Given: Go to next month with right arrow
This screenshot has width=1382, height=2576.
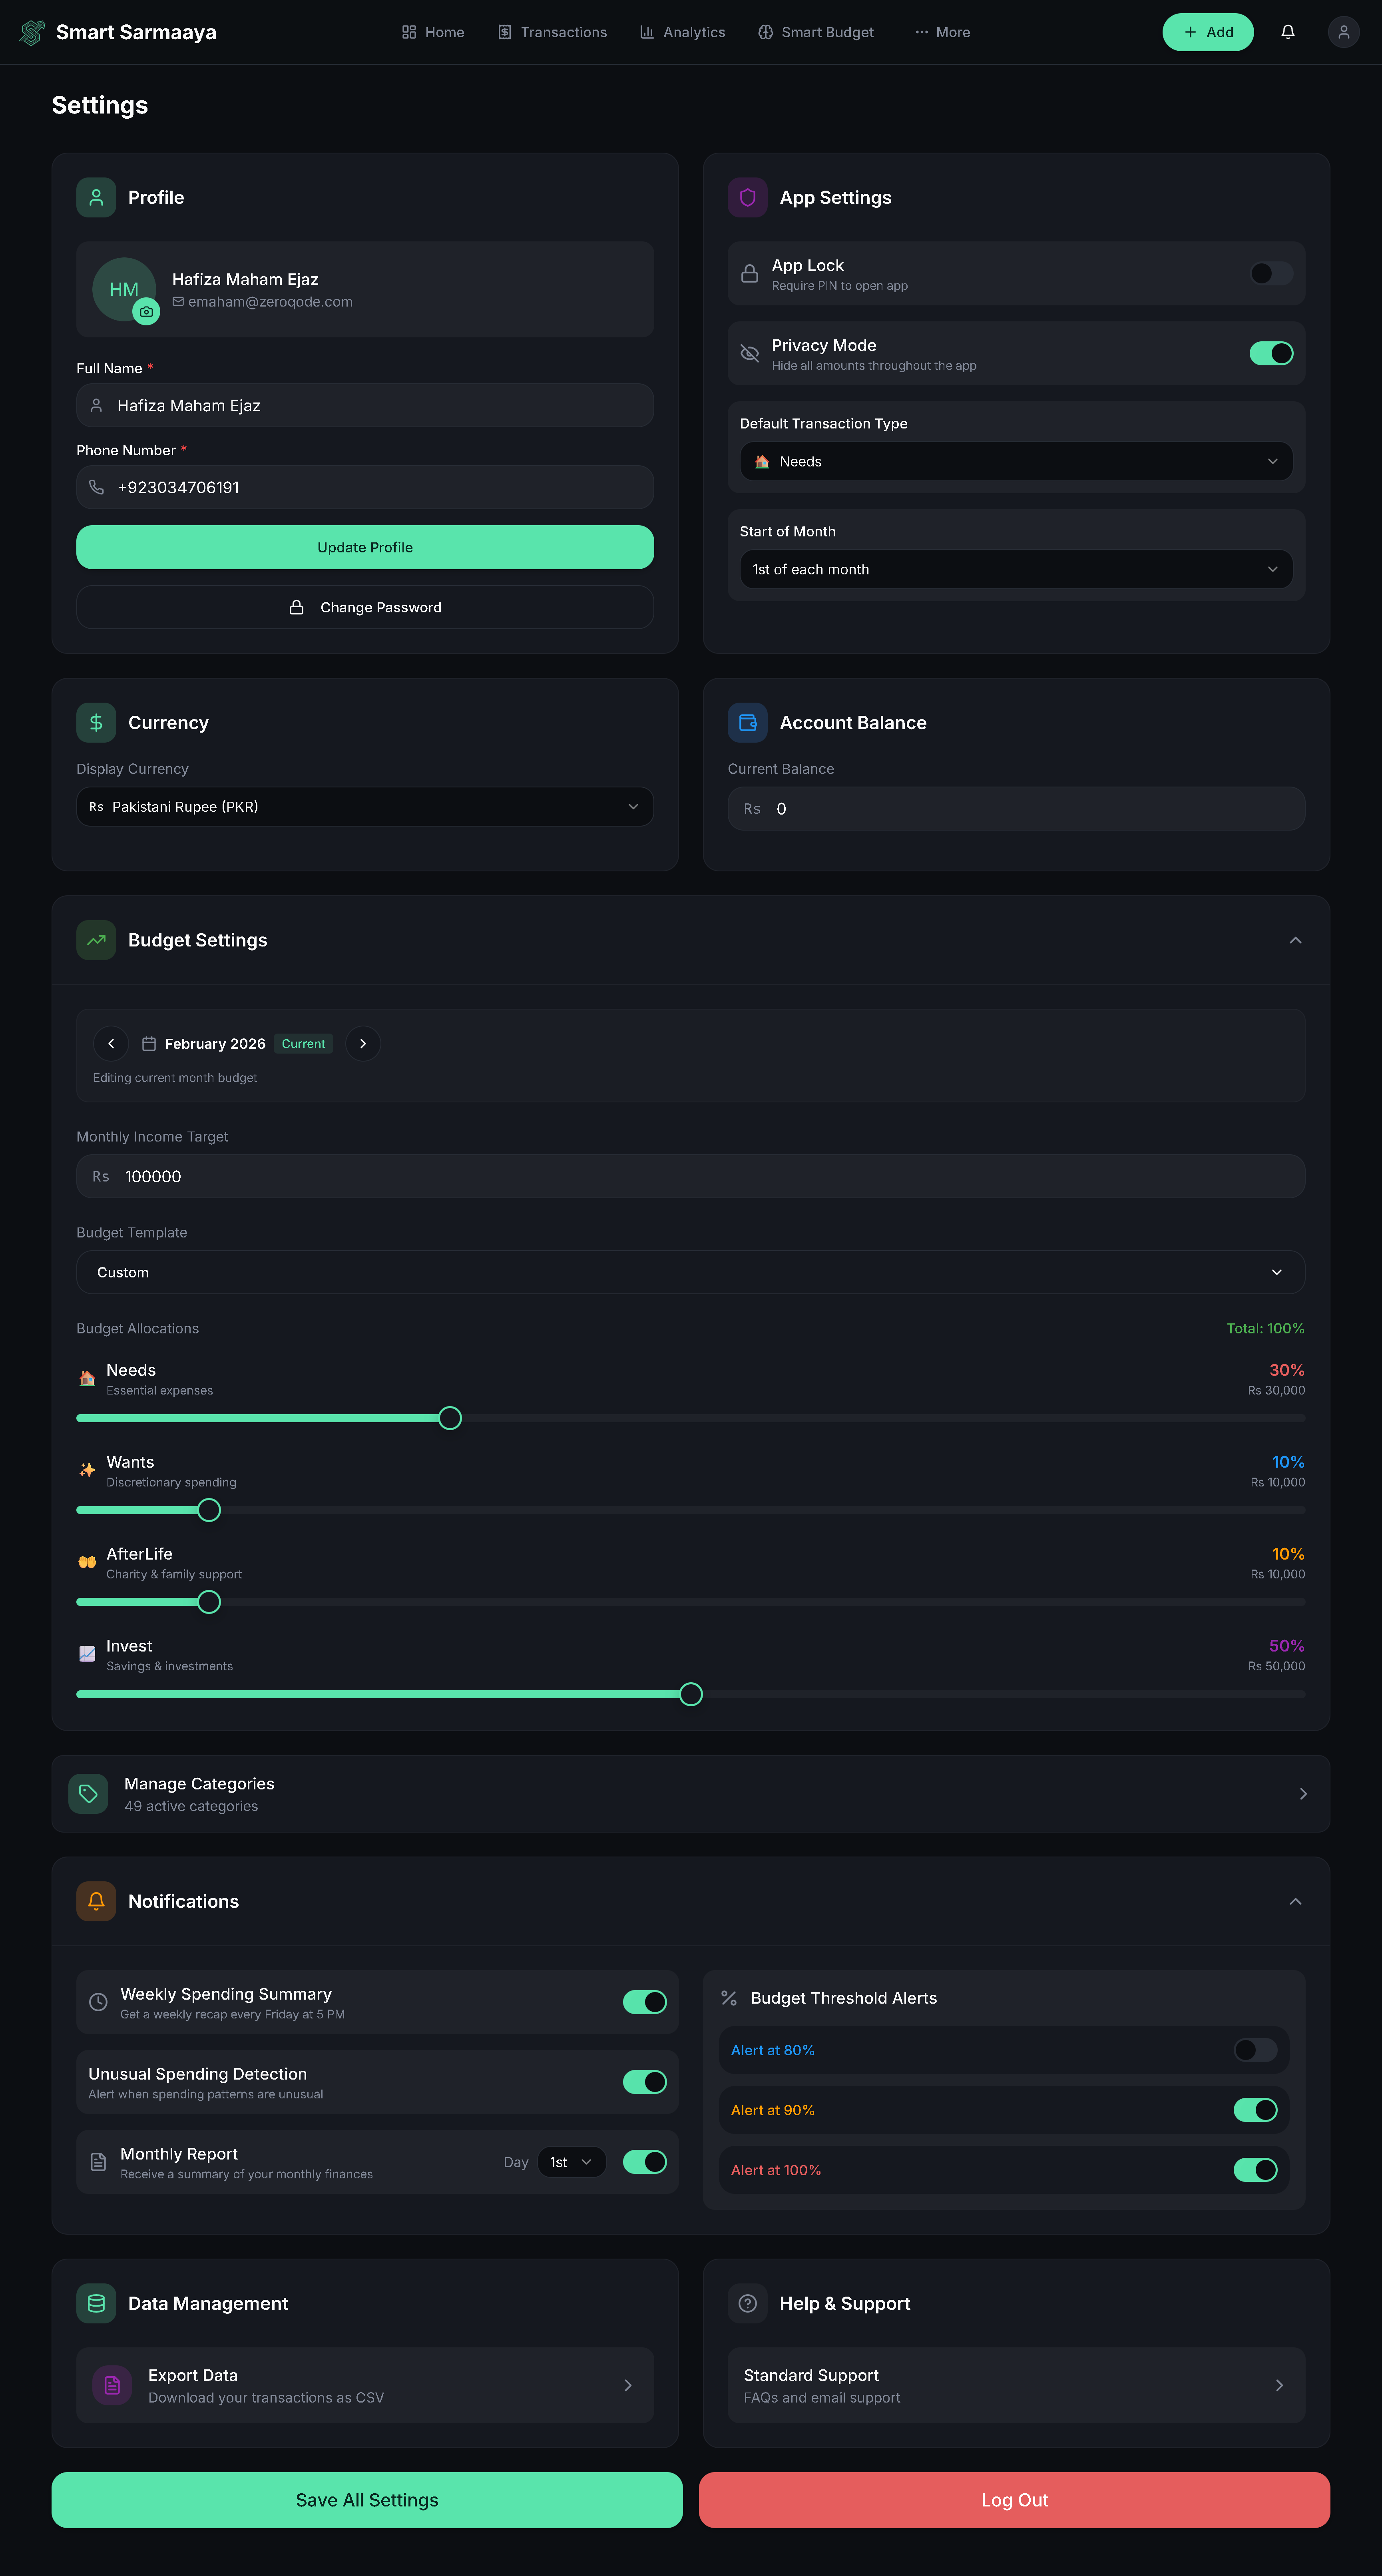Looking at the screenshot, I should tap(363, 1043).
